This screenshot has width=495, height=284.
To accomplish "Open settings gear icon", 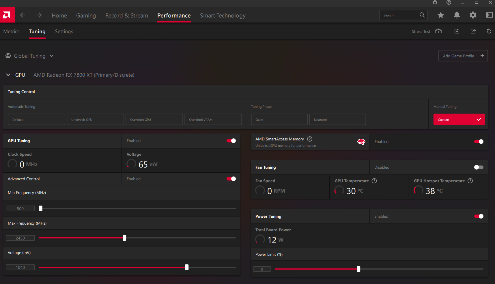I will [x=473, y=15].
